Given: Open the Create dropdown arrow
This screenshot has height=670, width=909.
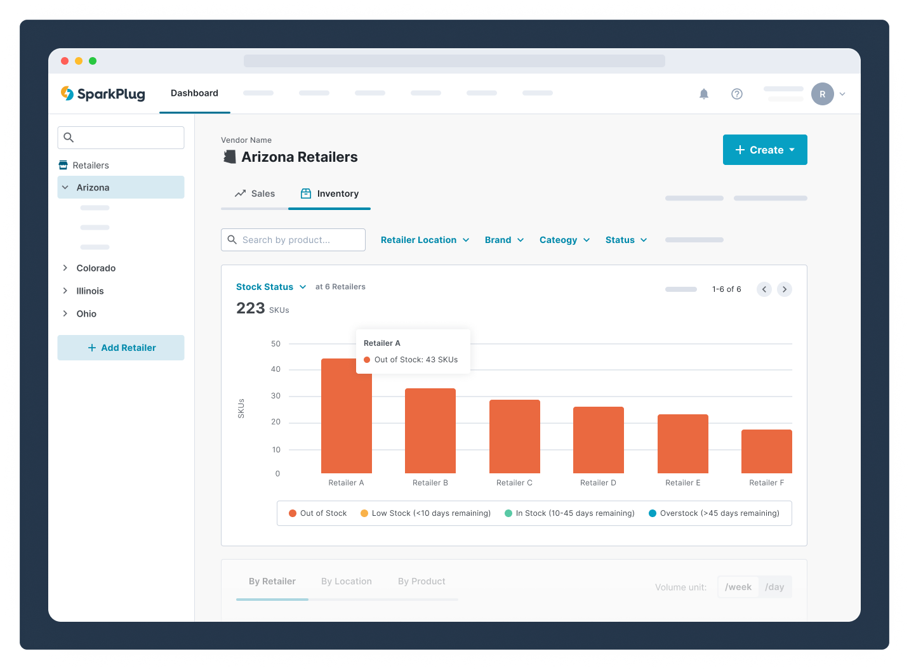Looking at the screenshot, I should coord(792,150).
